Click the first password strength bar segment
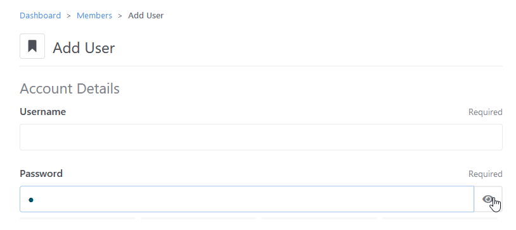Viewport: 516px width, 230px height. click(78, 218)
